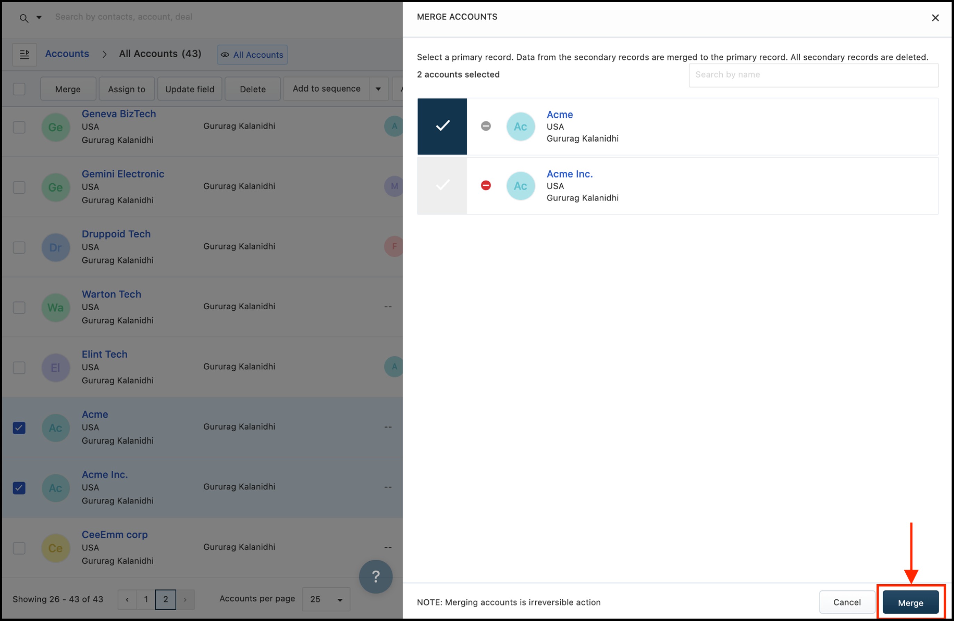This screenshot has width=954, height=621.
Task: Uncheck the Acme row checkbox in list
Action: (19, 428)
